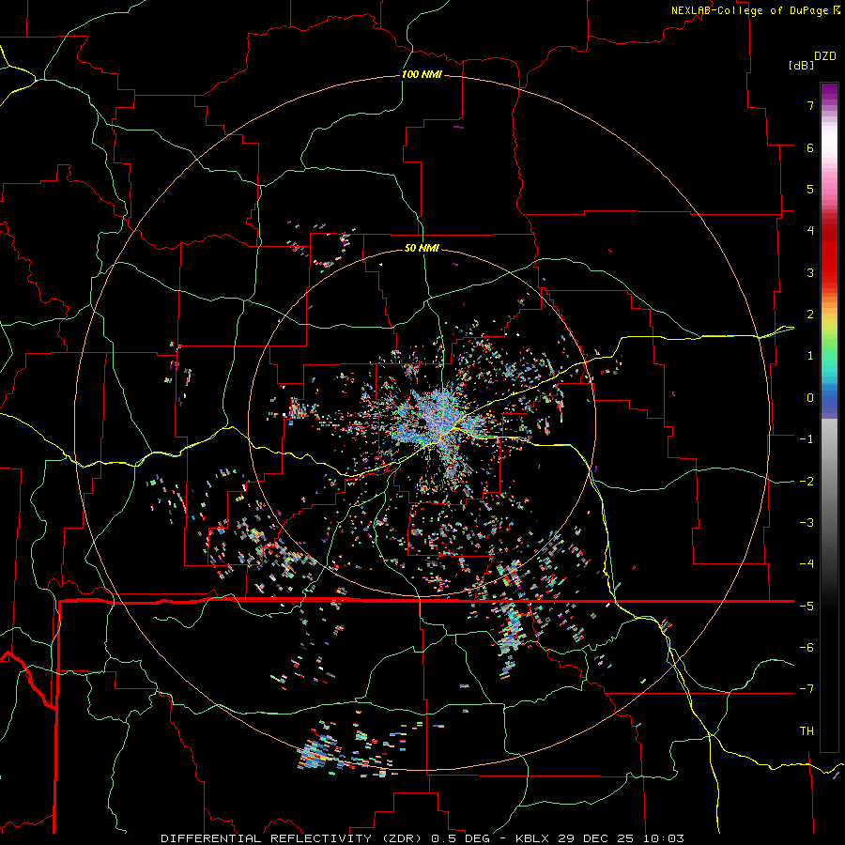Click the 4 value on the color scale

pos(810,231)
